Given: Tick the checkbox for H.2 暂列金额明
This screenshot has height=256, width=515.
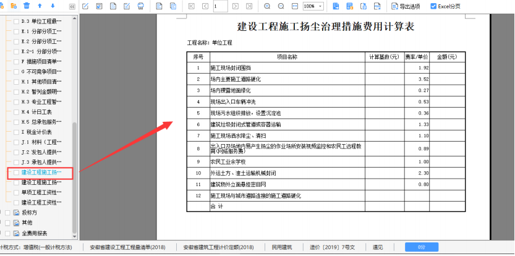Looking at the screenshot, I should point(16,92).
